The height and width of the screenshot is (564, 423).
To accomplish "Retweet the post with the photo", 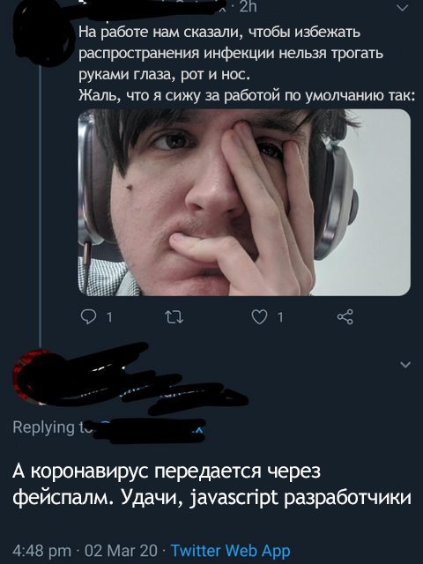I will [174, 317].
